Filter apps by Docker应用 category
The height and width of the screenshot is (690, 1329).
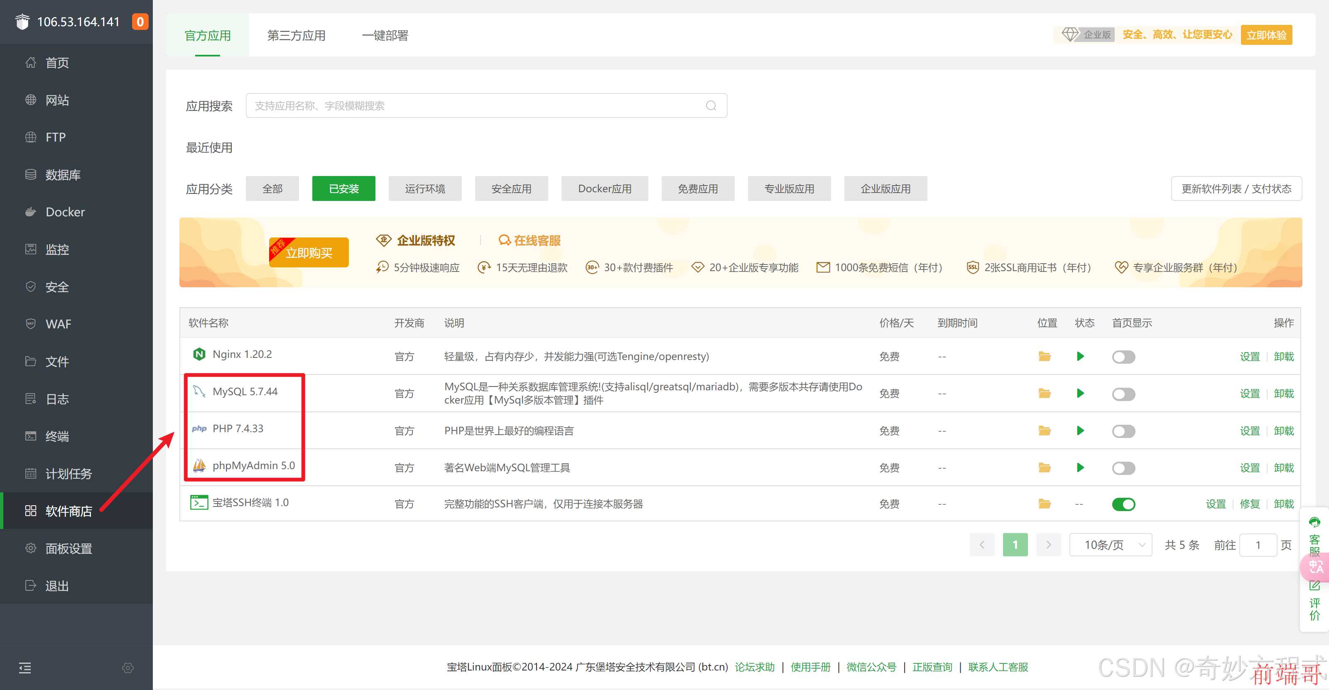[x=605, y=189]
